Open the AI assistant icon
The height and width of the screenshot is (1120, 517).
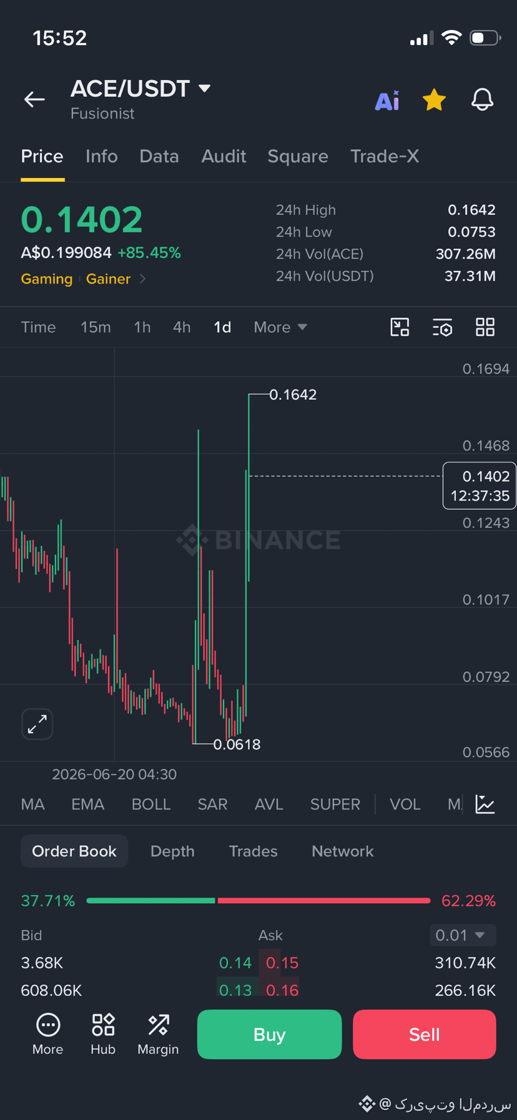pos(387,100)
